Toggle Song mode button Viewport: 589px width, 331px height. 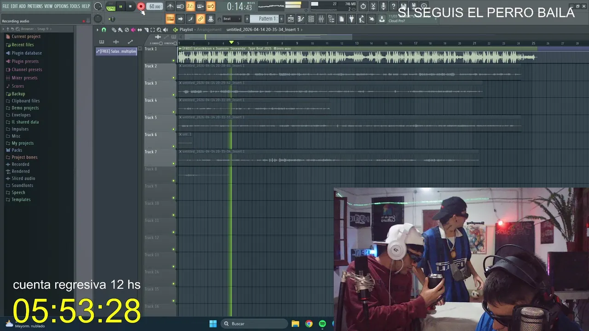coord(111,9)
